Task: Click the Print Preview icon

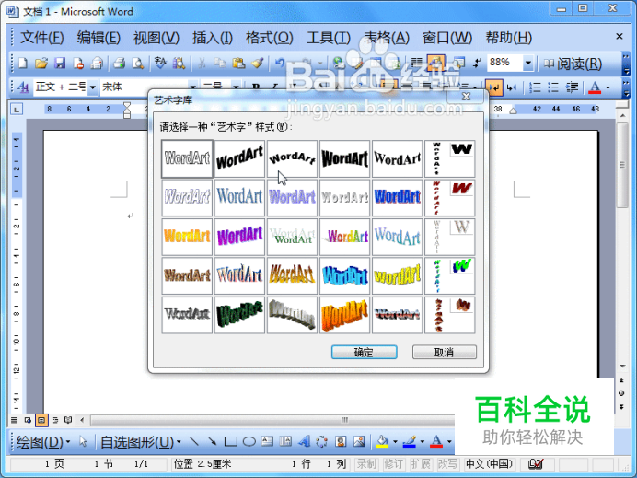Action: tap(138, 63)
